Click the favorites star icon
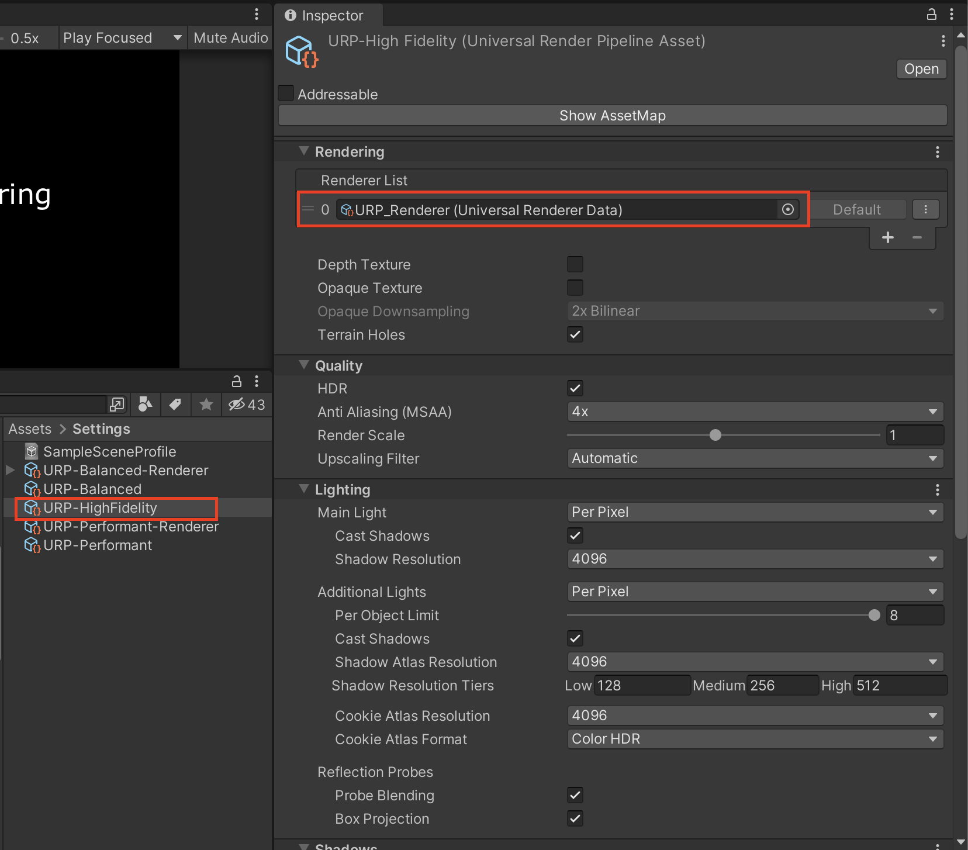This screenshot has width=968, height=850. click(x=206, y=405)
